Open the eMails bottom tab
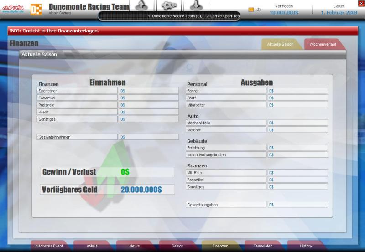 (x=92, y=246)
